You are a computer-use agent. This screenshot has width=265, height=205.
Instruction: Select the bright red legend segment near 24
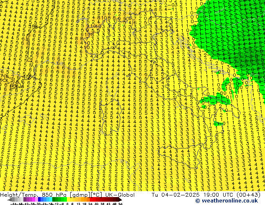tap(92, 200)
